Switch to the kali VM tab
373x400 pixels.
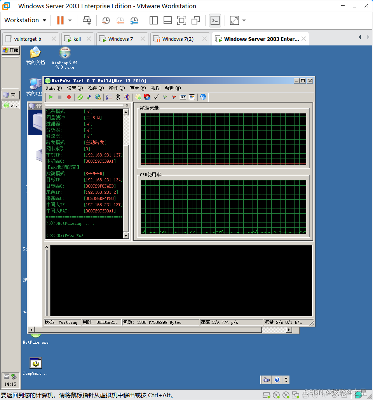pos(77,39)
